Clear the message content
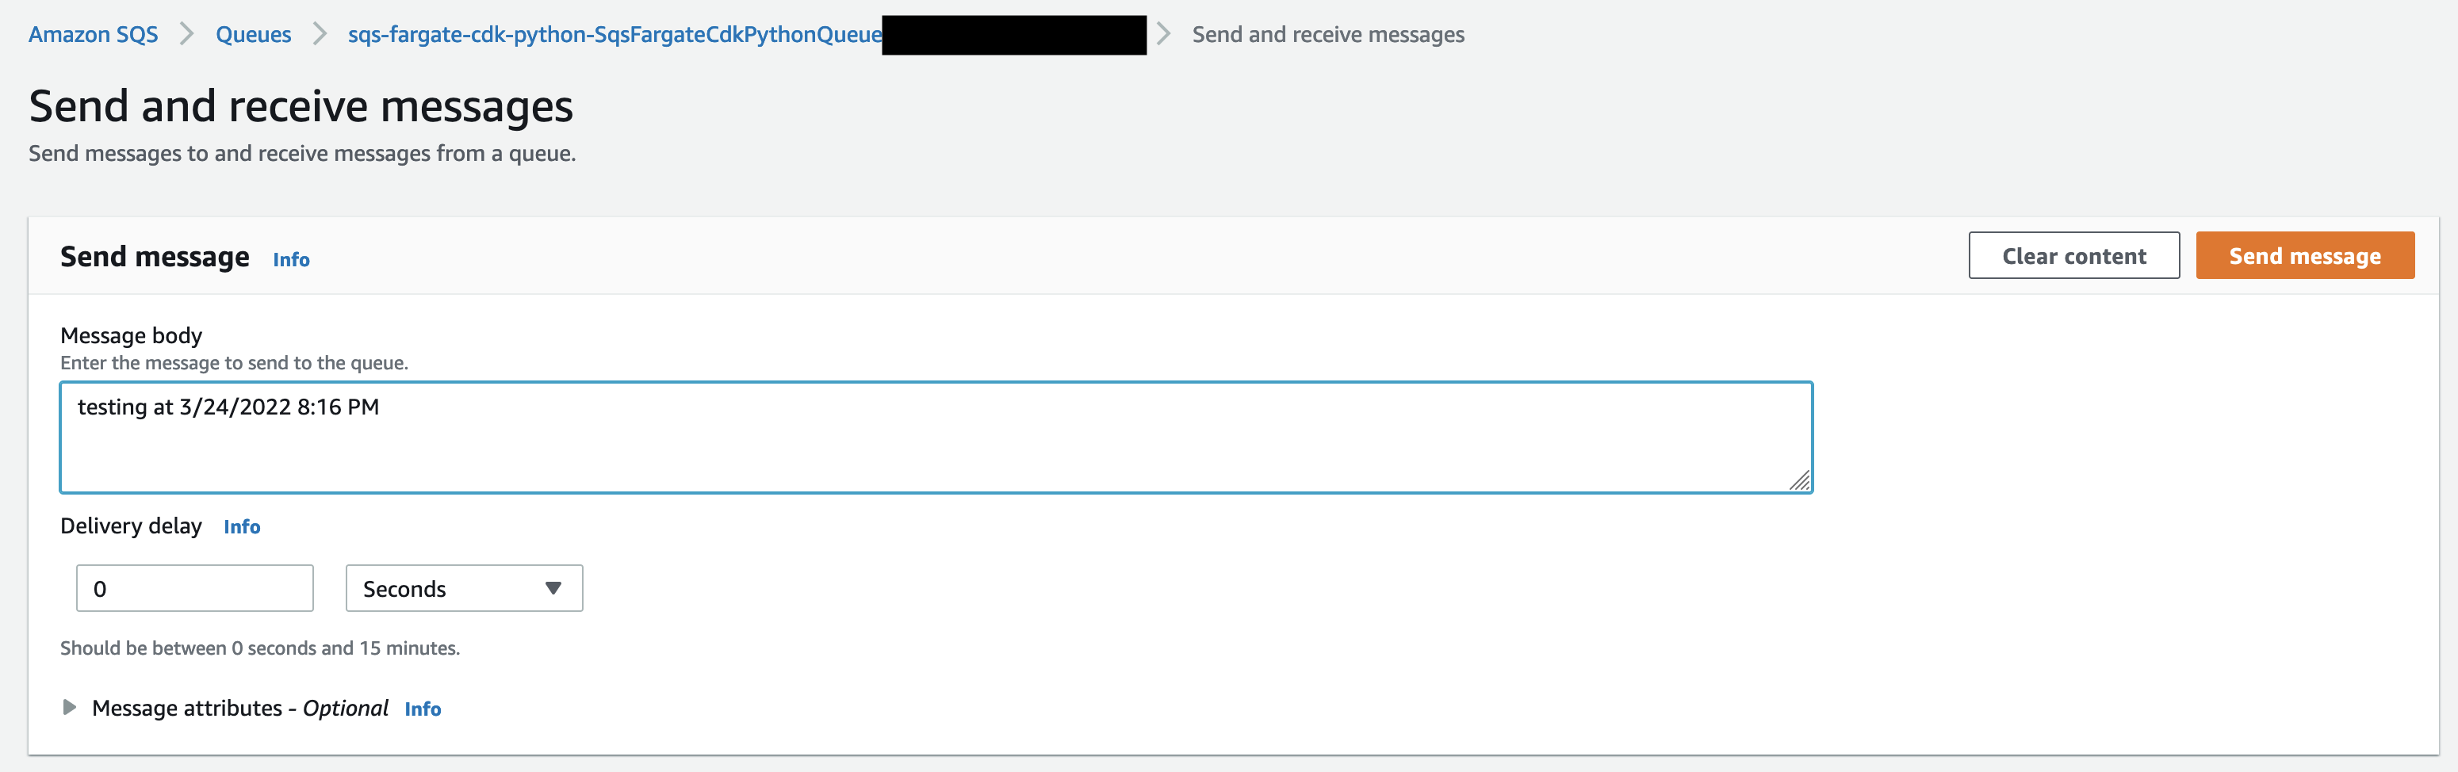Viewport: 2458px width, 772px height. tap(2073, 256)
